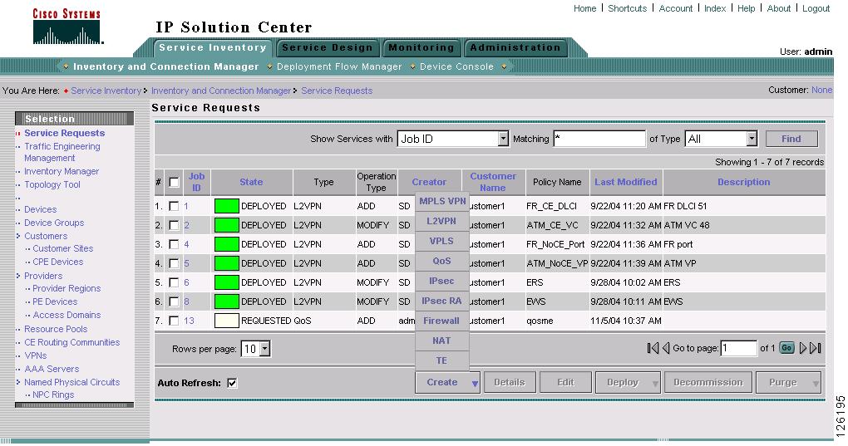Open the Device Console subtab

click(456, 66)
